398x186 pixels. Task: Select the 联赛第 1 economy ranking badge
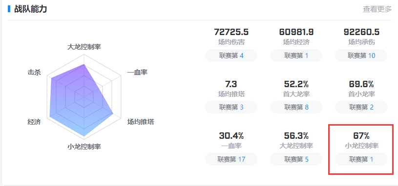[x=296, y=56]
